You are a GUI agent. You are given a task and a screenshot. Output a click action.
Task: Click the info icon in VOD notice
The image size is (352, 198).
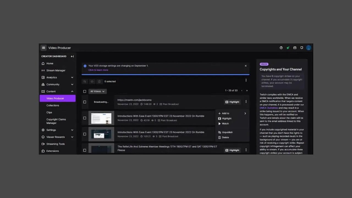tap(85, 66)
